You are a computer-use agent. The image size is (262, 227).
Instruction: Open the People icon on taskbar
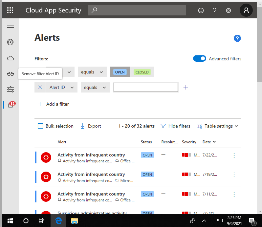tap(192, 221)
